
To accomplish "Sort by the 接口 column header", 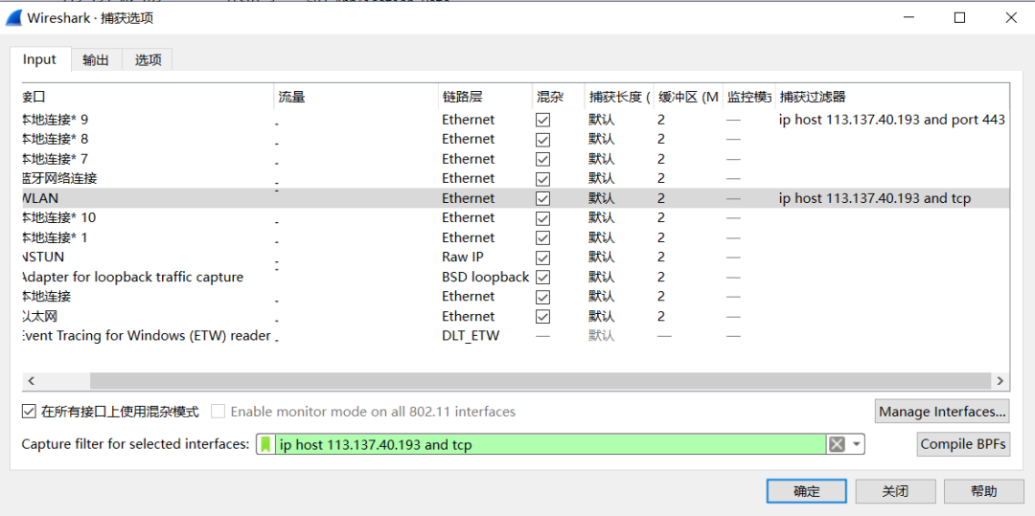I will pyautogui.click(x=148, y=98).
